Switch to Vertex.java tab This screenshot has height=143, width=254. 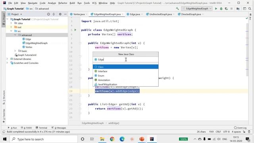point(79,14)
